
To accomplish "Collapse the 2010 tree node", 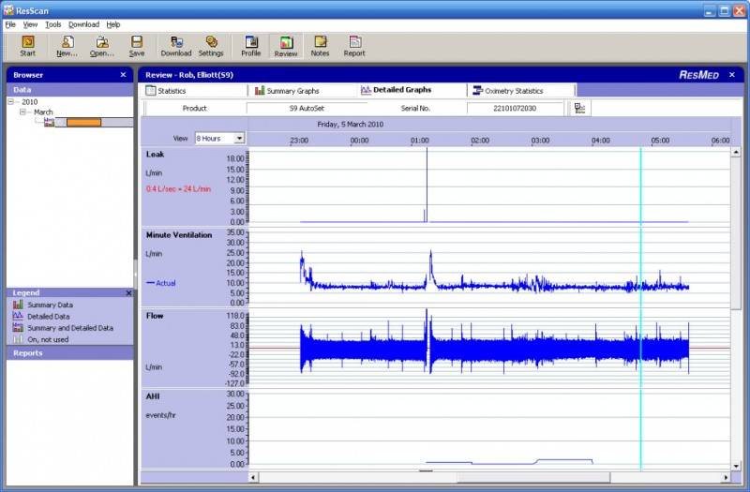I will pyautogui.click(x=11, y=102).
